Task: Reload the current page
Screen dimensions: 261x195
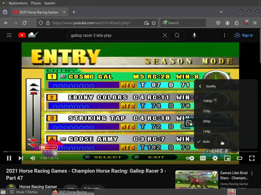Action: 24,23
